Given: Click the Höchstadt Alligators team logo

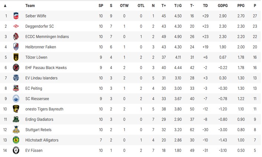Looking at the screenshot, I should click(16, 140).
